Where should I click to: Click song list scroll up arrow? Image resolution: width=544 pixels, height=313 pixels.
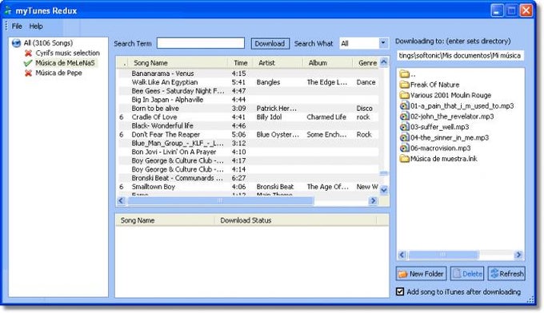(384, 62)
